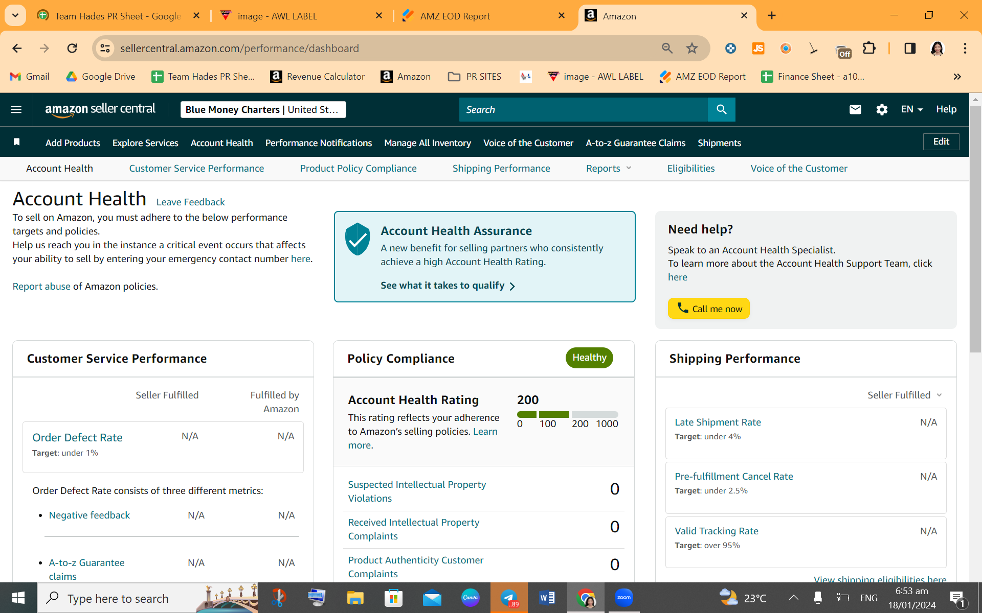View site information icon in the address bar
Image resolution: width=982 pixels, height=613 pixels.
point(105,48)
